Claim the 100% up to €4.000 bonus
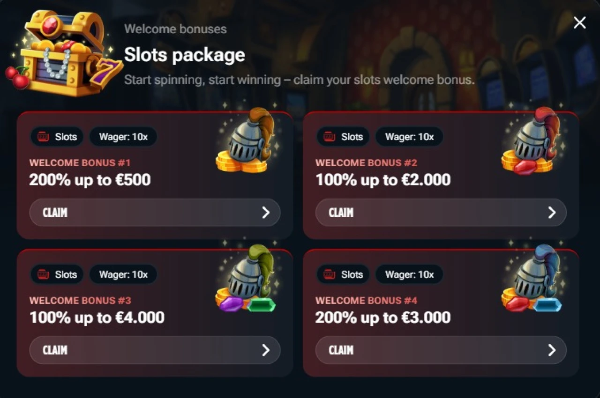 (155, 350)
